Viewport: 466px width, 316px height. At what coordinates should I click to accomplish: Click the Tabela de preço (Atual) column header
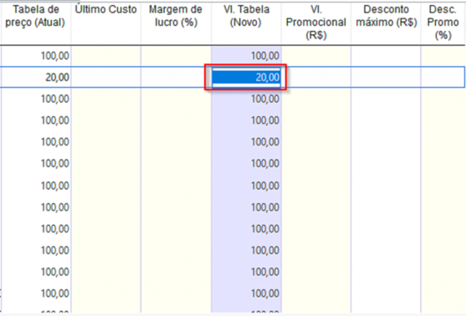[35, 23]
